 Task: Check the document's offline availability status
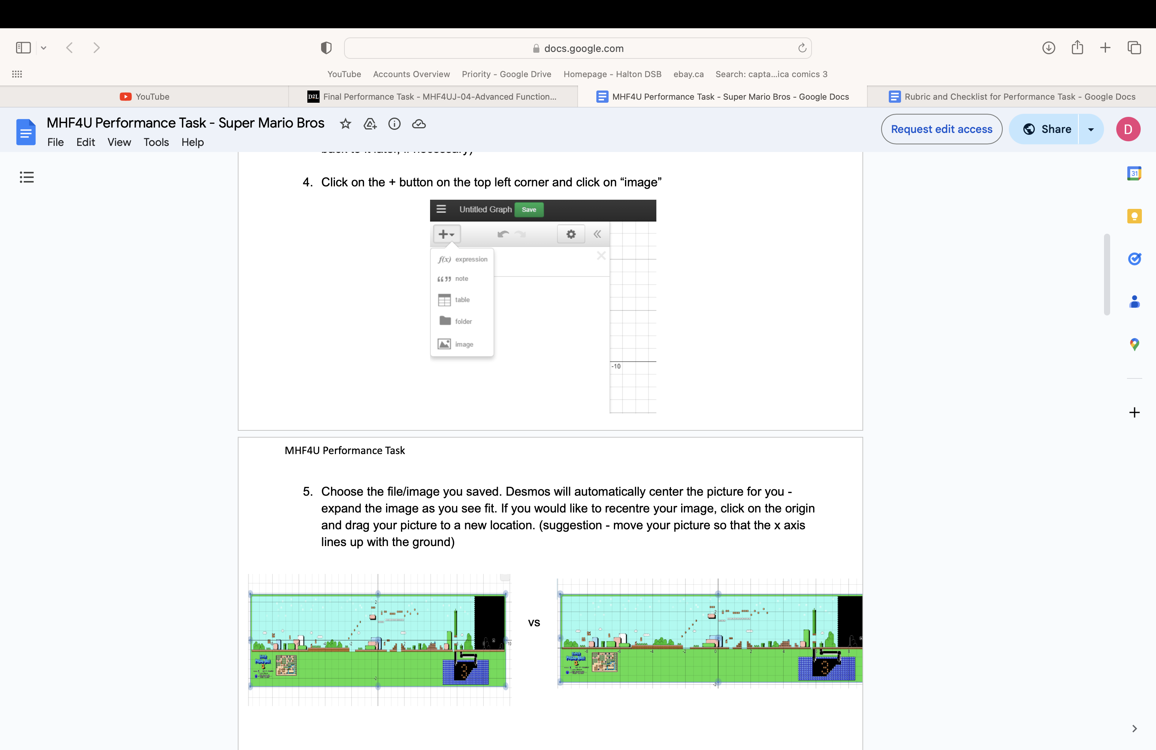click(x=419, y=124)
